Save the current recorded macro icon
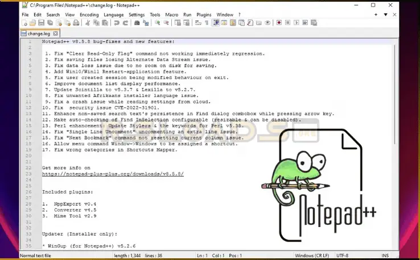Screen dimensions: 420x260 pyautogui.click(x=314, y=23)
